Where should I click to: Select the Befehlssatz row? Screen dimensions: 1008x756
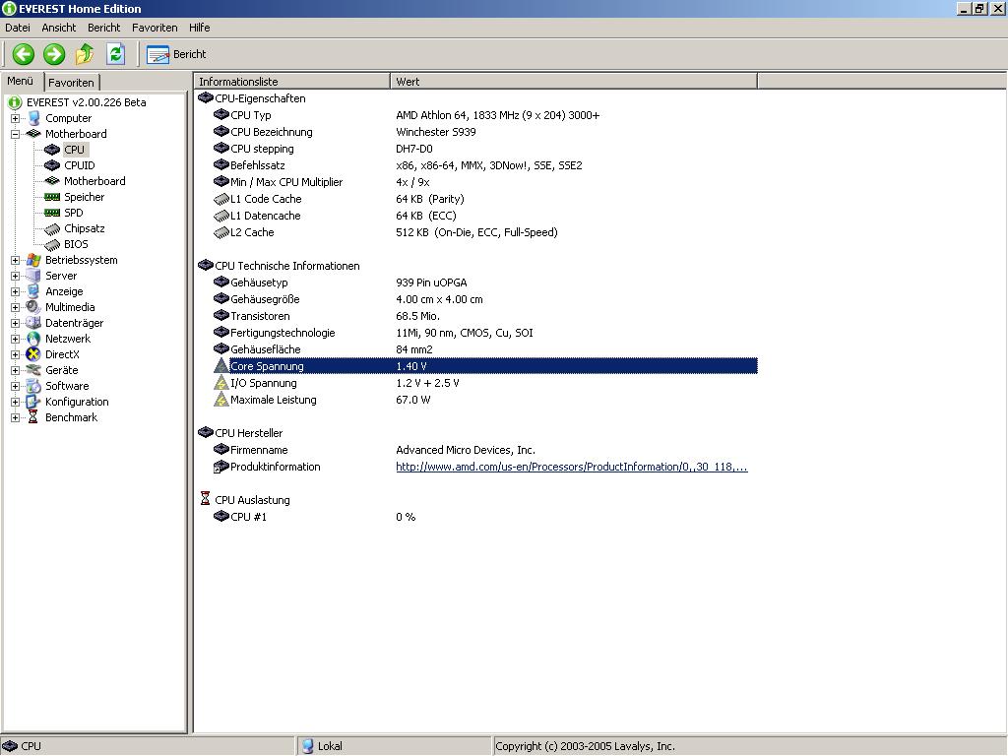click(x=475, y=165)
